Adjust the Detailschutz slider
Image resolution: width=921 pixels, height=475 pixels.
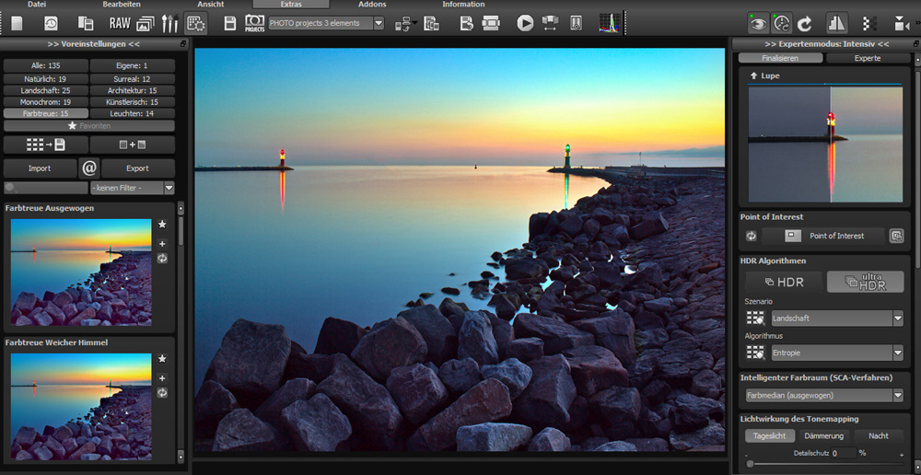point(751,464)
